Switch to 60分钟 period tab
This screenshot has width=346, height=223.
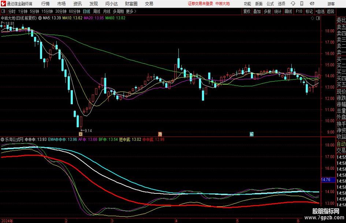[x=74, y=11]
